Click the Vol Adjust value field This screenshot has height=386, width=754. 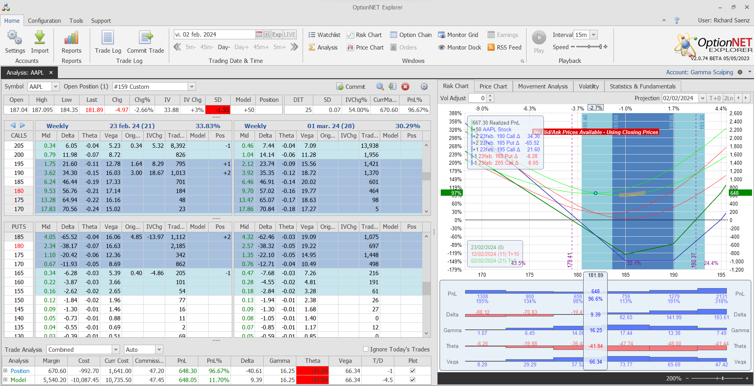coord(477,98)
